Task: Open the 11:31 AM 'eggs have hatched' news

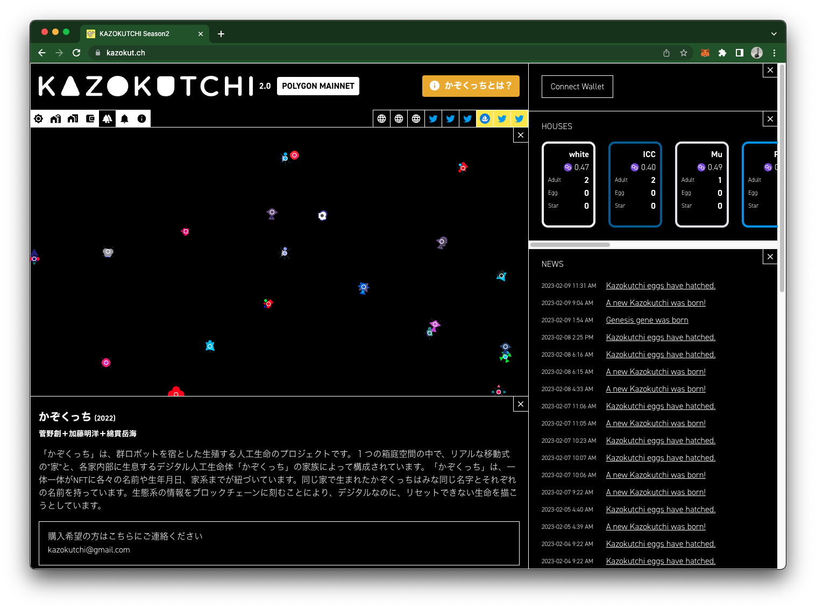Action: (x=661, y=286)
